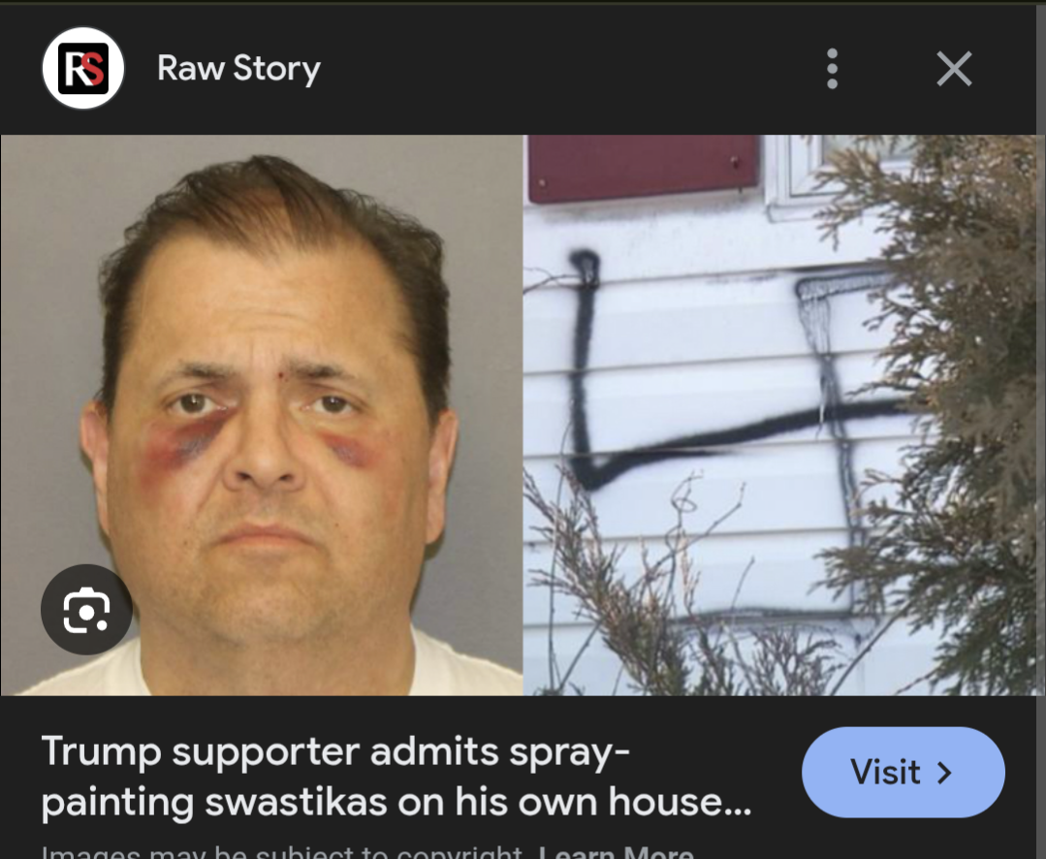Click the 'Images may be subject to copyright' notice
1046x859 pixels.
[x=282, y=851]
